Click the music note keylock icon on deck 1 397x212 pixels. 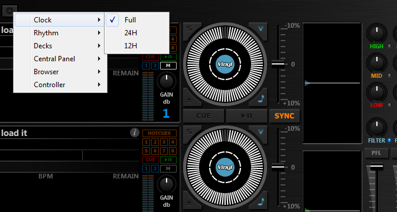[261, 98]
